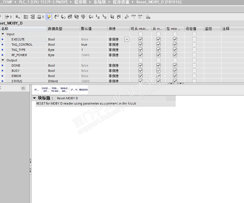Click curved arrow with crossed circle, first one
Screen dimensions: 244x203
(x=57, y=17)
